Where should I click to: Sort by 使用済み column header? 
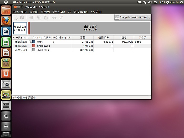pos(104,37)
